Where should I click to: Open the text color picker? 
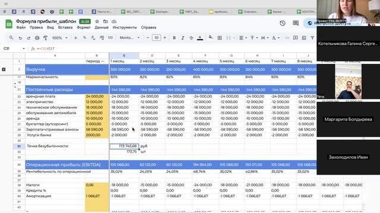[200, 38]
